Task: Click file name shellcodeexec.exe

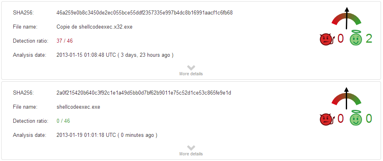Action: (x=78, y=107)
